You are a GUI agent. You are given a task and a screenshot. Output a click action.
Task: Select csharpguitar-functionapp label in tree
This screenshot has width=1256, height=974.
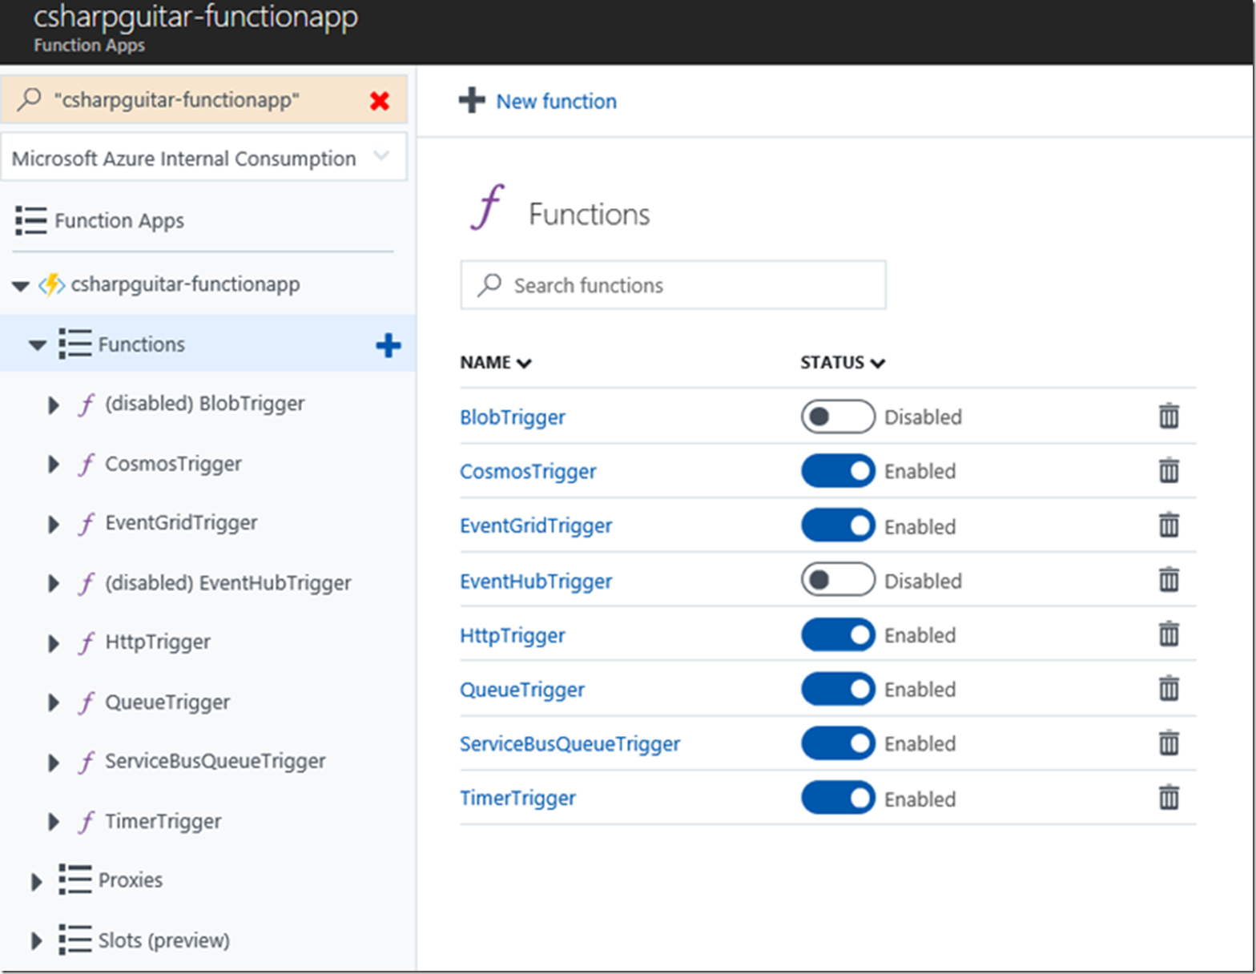(x=185, y=284)
